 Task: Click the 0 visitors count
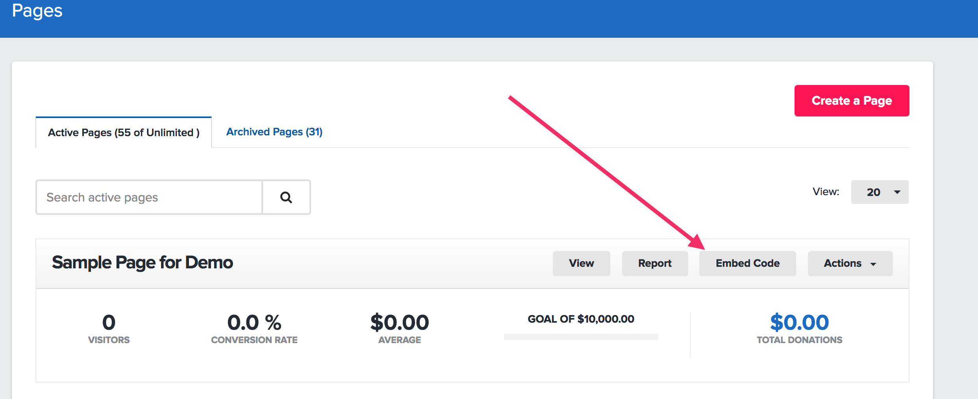tap(109, 323)
